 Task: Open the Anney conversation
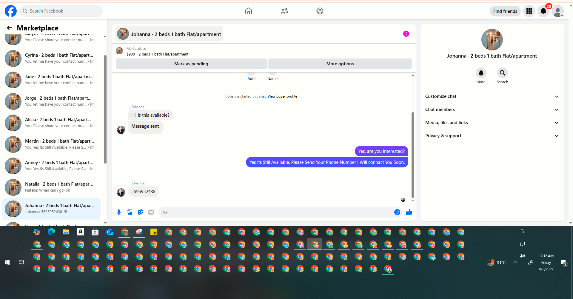pos(51,166)
